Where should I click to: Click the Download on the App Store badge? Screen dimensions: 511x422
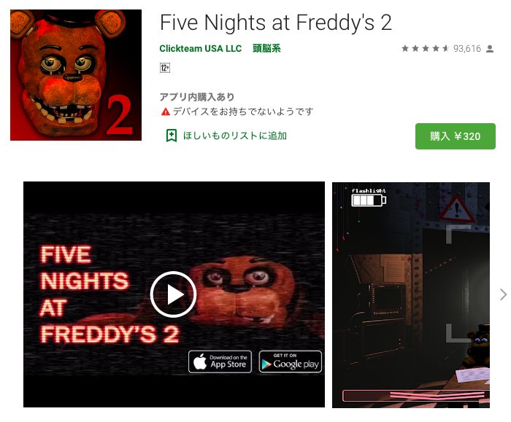220,362
